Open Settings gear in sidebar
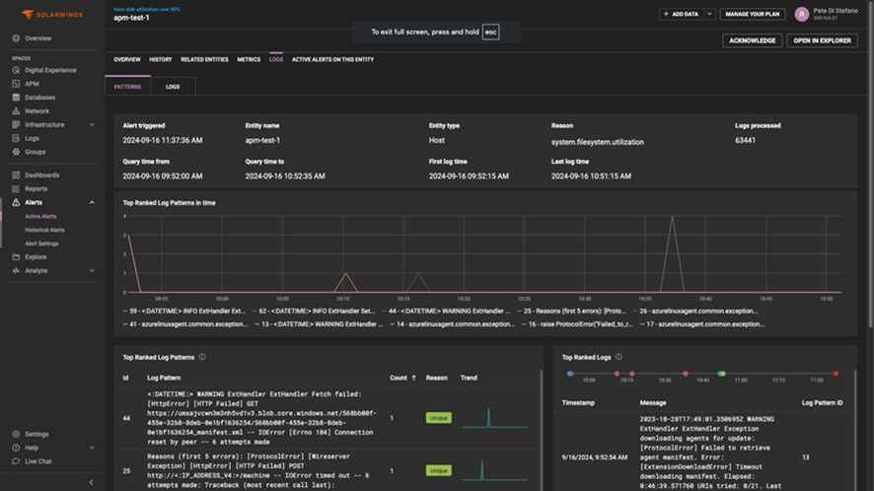 (x=17, y=434)
